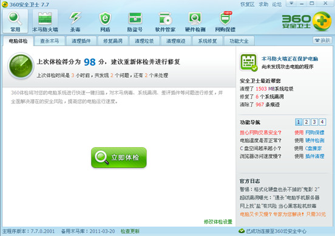Click 1503 MB系统垃圾 statistic

tap(274, 89)
